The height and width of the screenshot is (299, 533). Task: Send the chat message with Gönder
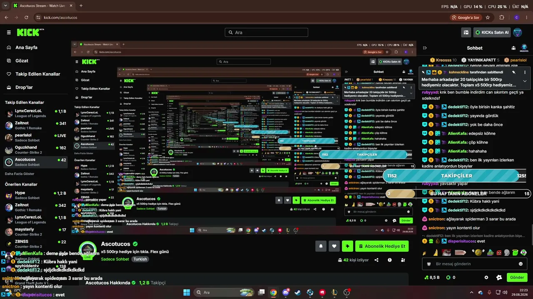click(517, 277)
